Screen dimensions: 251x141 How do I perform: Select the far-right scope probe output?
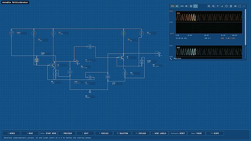(x=158, y=54)
